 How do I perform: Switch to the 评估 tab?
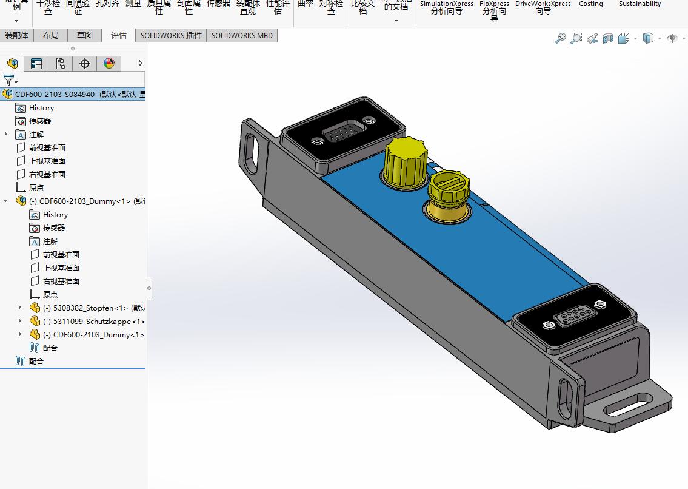click(x=118, y=35)
